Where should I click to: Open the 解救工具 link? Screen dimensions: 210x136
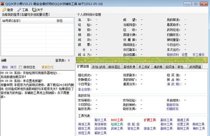[101, 133]
